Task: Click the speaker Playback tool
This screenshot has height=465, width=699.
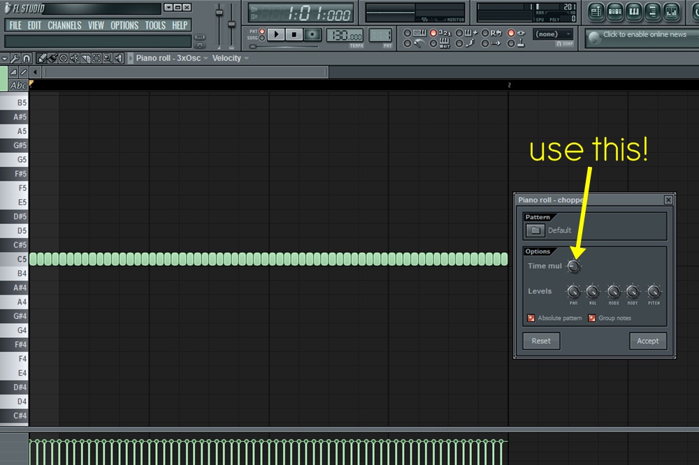Action: coord(119,58)
